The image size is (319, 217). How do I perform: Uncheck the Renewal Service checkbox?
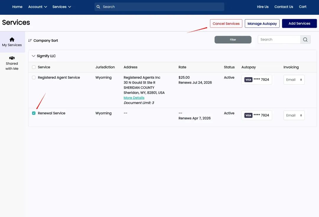coord(34,113)
